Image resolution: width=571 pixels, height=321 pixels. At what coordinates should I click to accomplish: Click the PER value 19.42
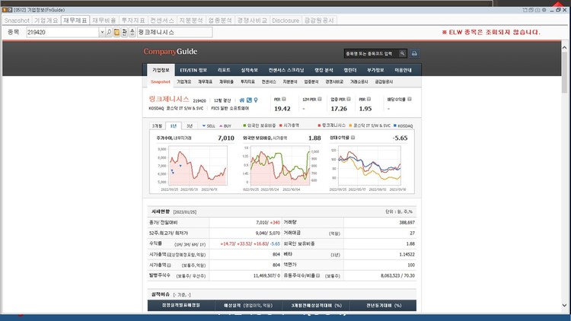click(282, 109)
